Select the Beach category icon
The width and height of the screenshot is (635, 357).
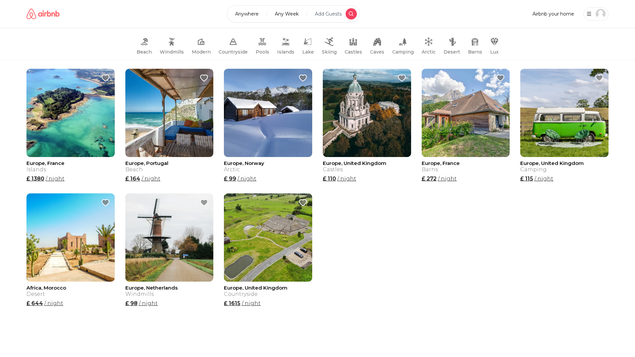click(144, 42)
